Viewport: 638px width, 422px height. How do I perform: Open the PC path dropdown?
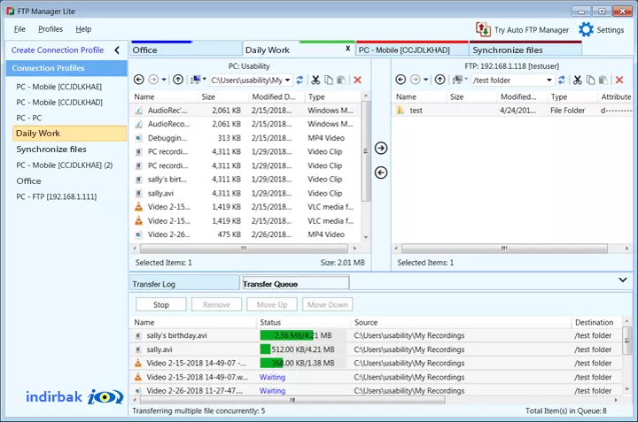pyautogui.click(x=288, y=80)
